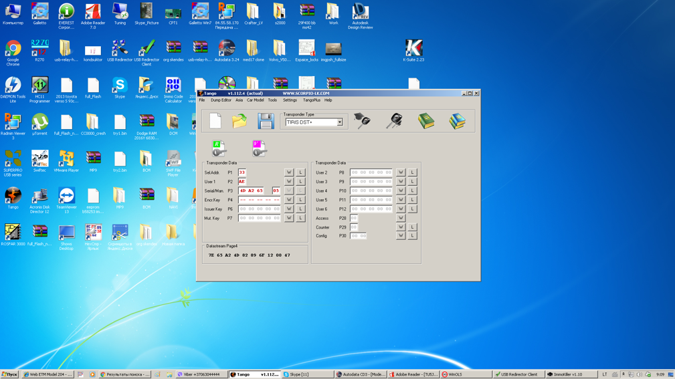Image resolution: width=675 pixels, height=379 pixels.
Task: Open the Asia menu
Action: 239,100
